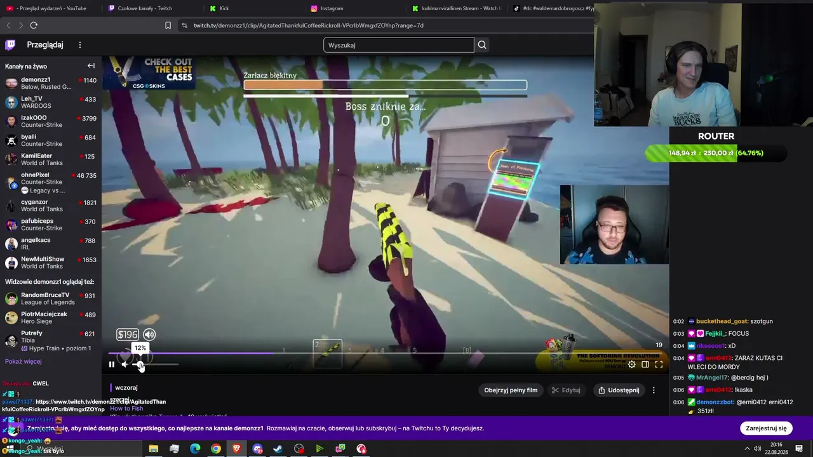Image resolution: width=813 pixels, height=457 pixels.
Task: Click angelkacs channel avatar
Action: [x=11, y=244]
